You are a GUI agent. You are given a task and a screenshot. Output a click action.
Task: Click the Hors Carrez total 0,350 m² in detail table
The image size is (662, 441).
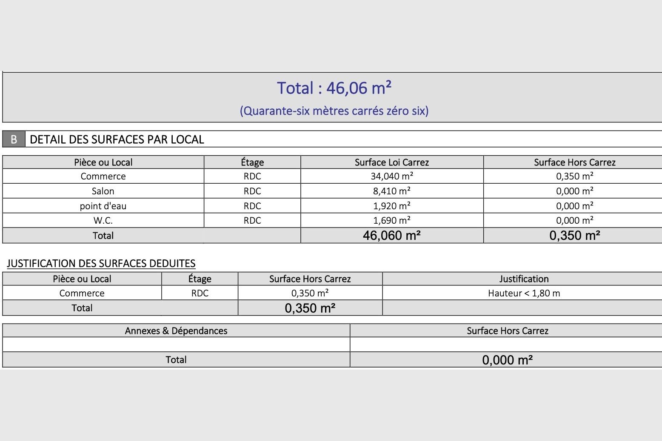coord(575,236)
